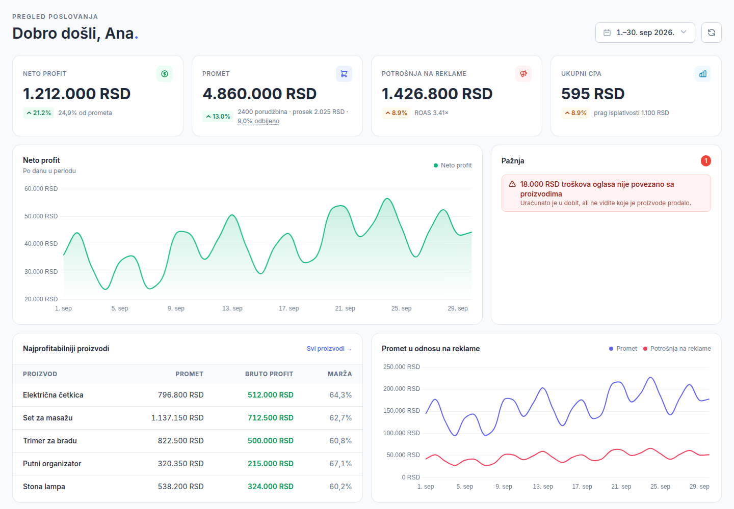Click the bar chart icon on Ukupni CPA
Viewport: 734px width, 509px height.
click(703, 74)
